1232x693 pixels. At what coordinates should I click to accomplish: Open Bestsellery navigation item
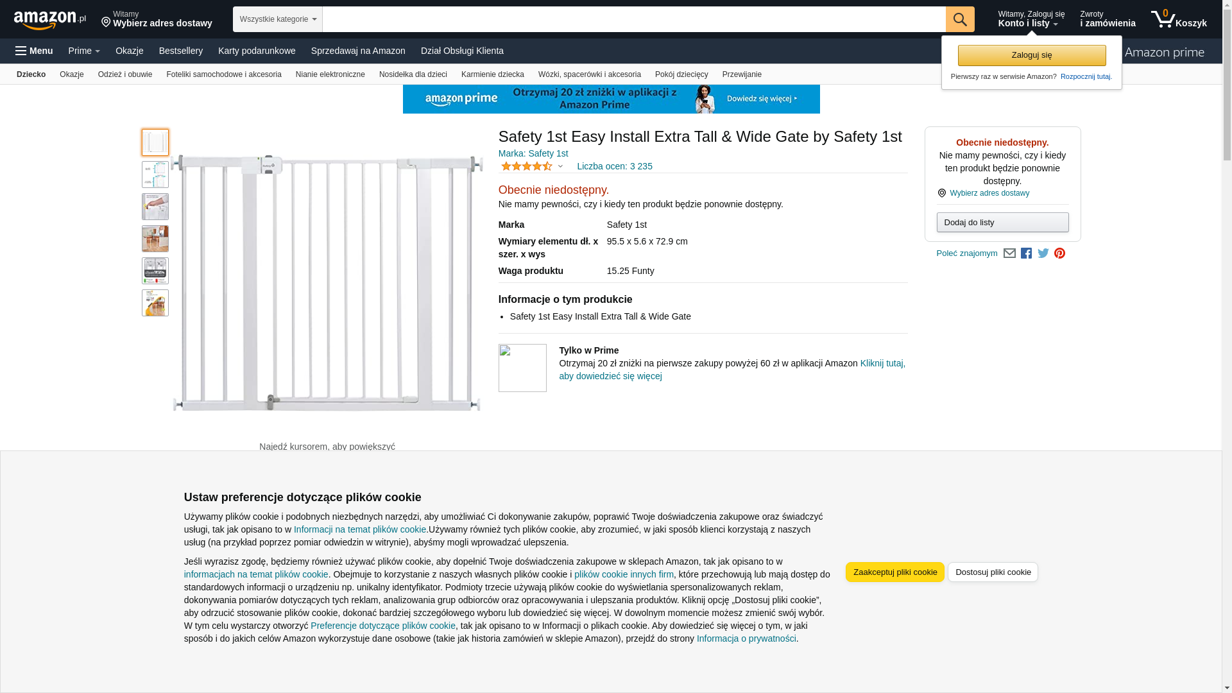pos(180,51)
